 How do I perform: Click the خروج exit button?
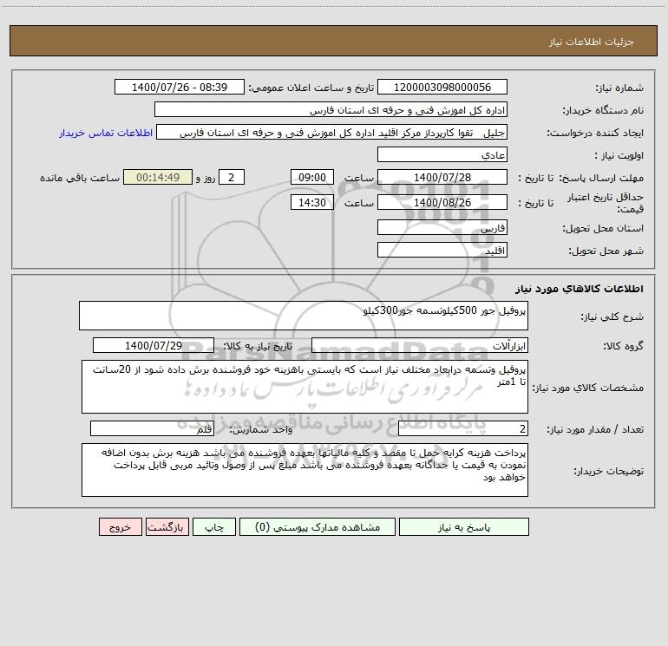(120, 527)
